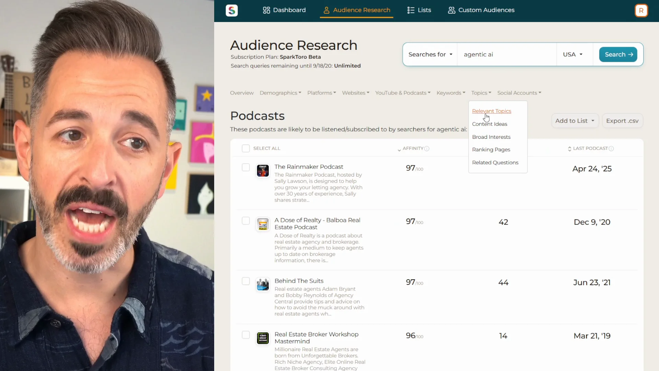Collapse the Topics dropdown
This screenshot has height=371, width=659.
(481, 93)
